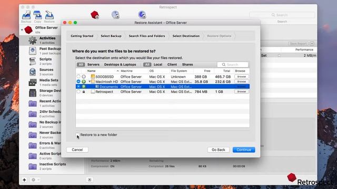Select the Macintosh HD radio button
Image resolution: width=337 pixels, height=189 pixels.
click(78, 81)
